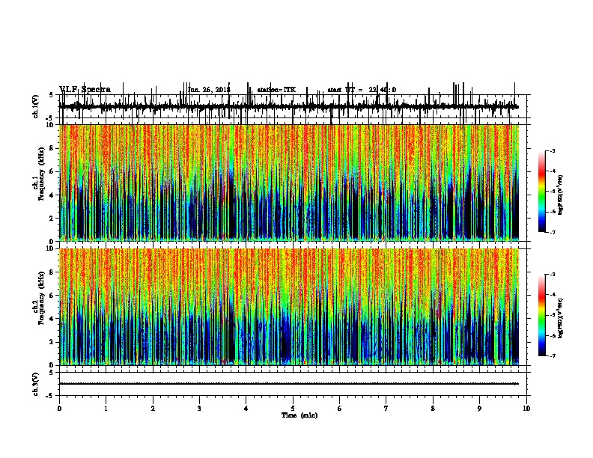Click the '4' tick on the time axis
This screenshot has height=458, width=593.
pyautogui.click(x=246, y=409)
